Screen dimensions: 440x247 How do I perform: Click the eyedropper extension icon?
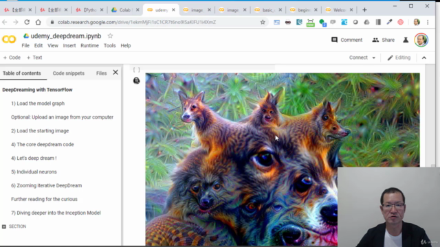(389, 22)
